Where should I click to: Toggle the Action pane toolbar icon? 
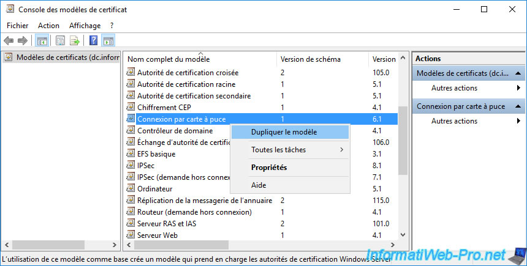click(108, 41)
